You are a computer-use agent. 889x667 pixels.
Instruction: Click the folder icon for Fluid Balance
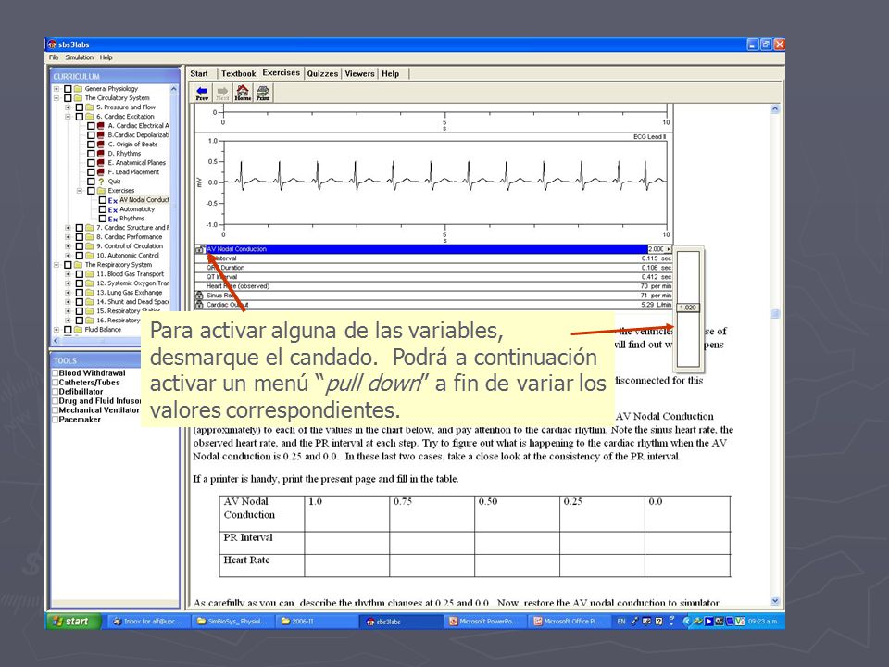click(78, 330)
